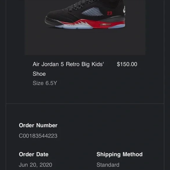The height and width of the screenshot is (170, 170).
Task: Click the red 23 on the shoe
Action: [110, 13]
